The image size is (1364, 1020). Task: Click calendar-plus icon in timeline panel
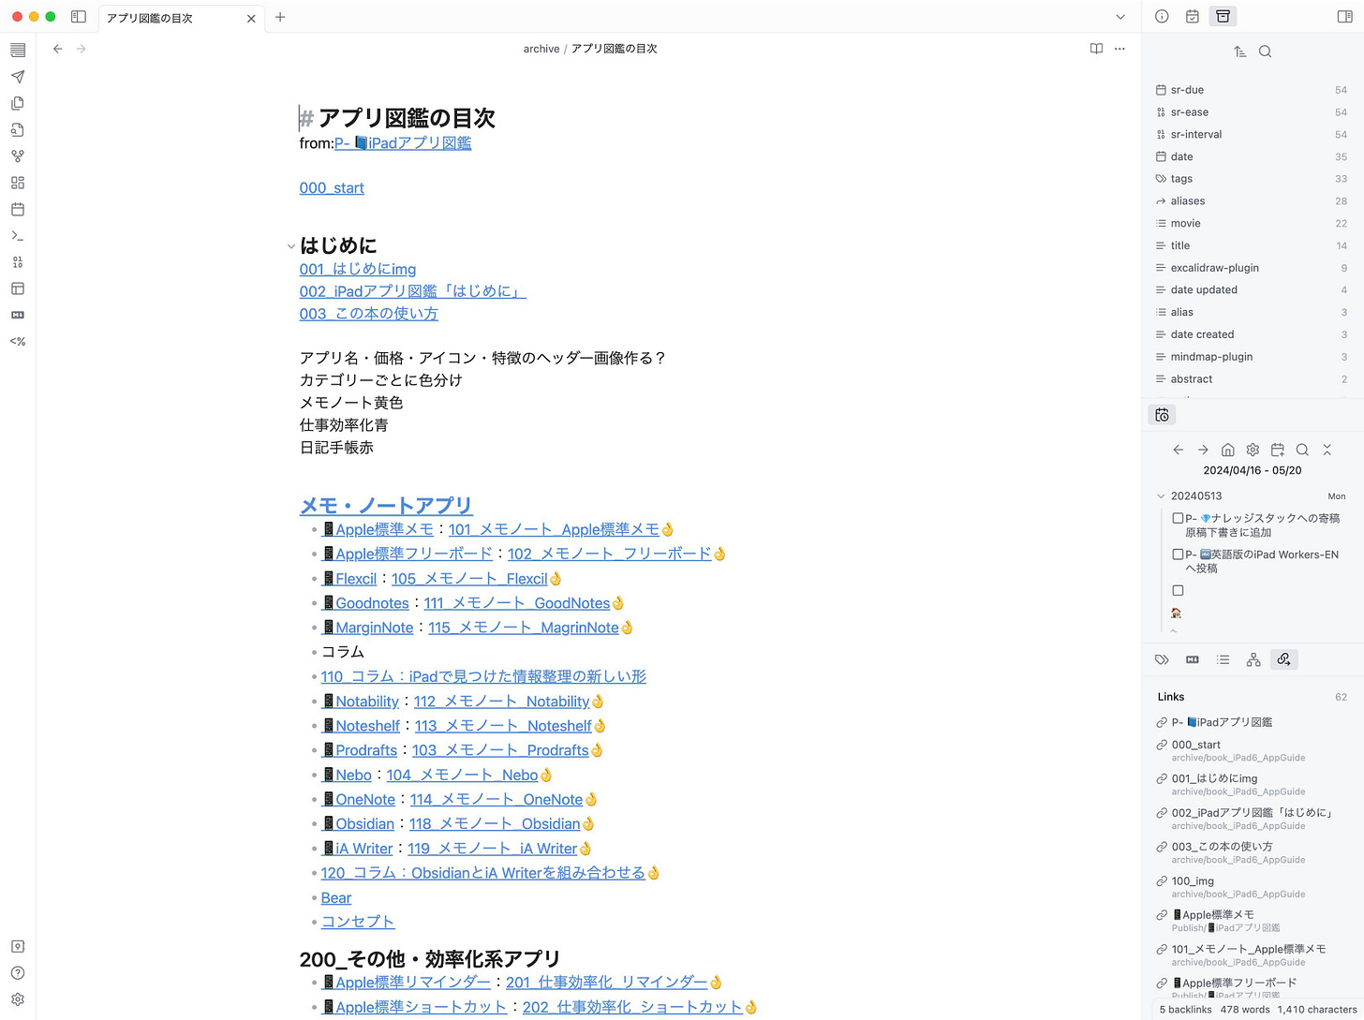[1278, 450]
